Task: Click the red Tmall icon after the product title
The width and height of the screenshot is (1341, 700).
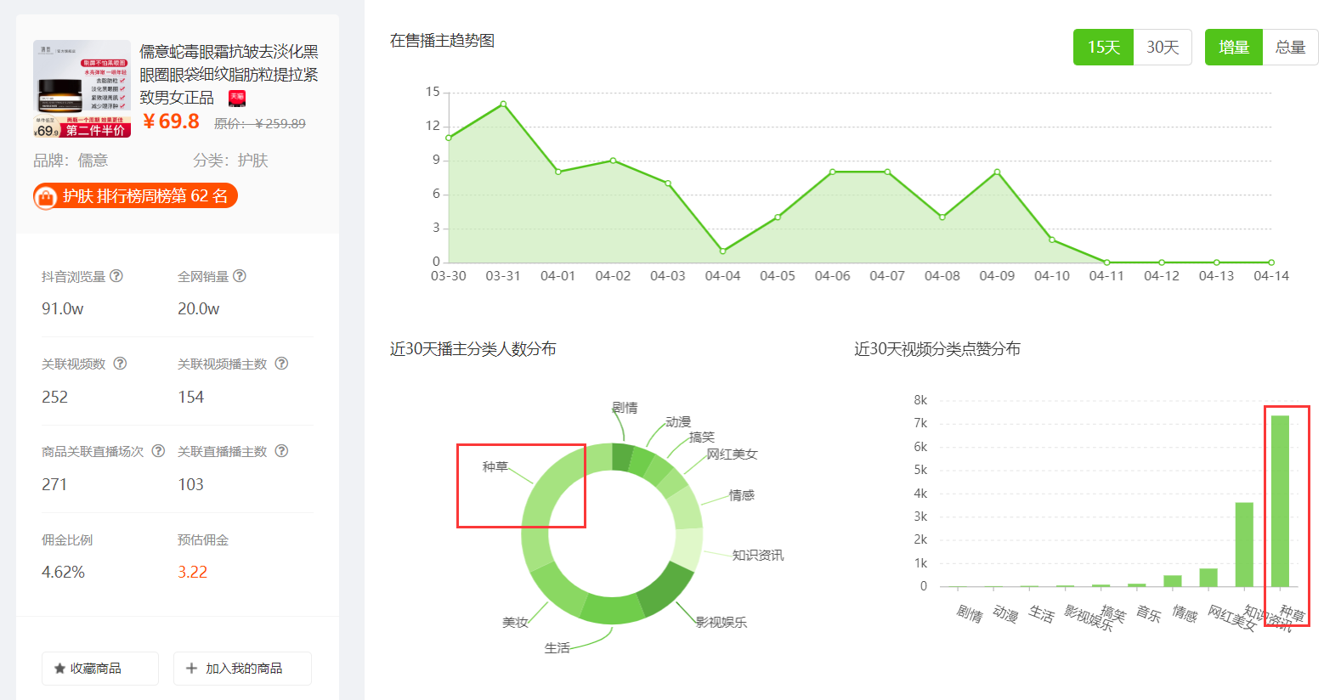Action: 237,98
